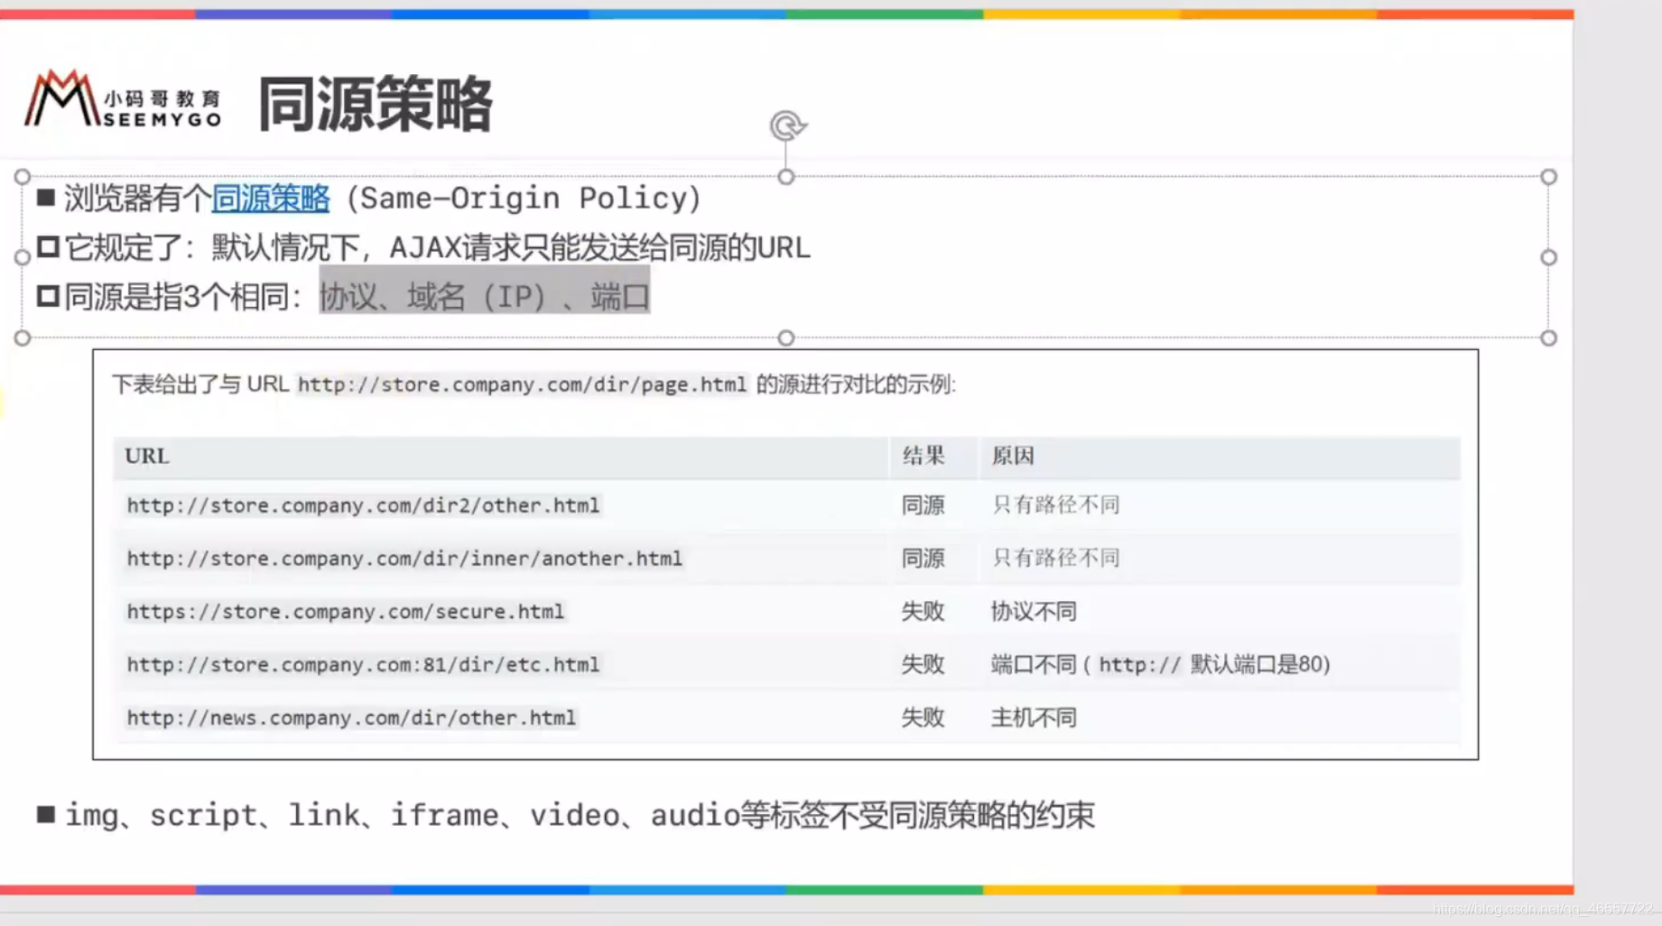Select the news.company.com URL cell
This screenshot has height=926, width=1662.
[x=351, y=718]
